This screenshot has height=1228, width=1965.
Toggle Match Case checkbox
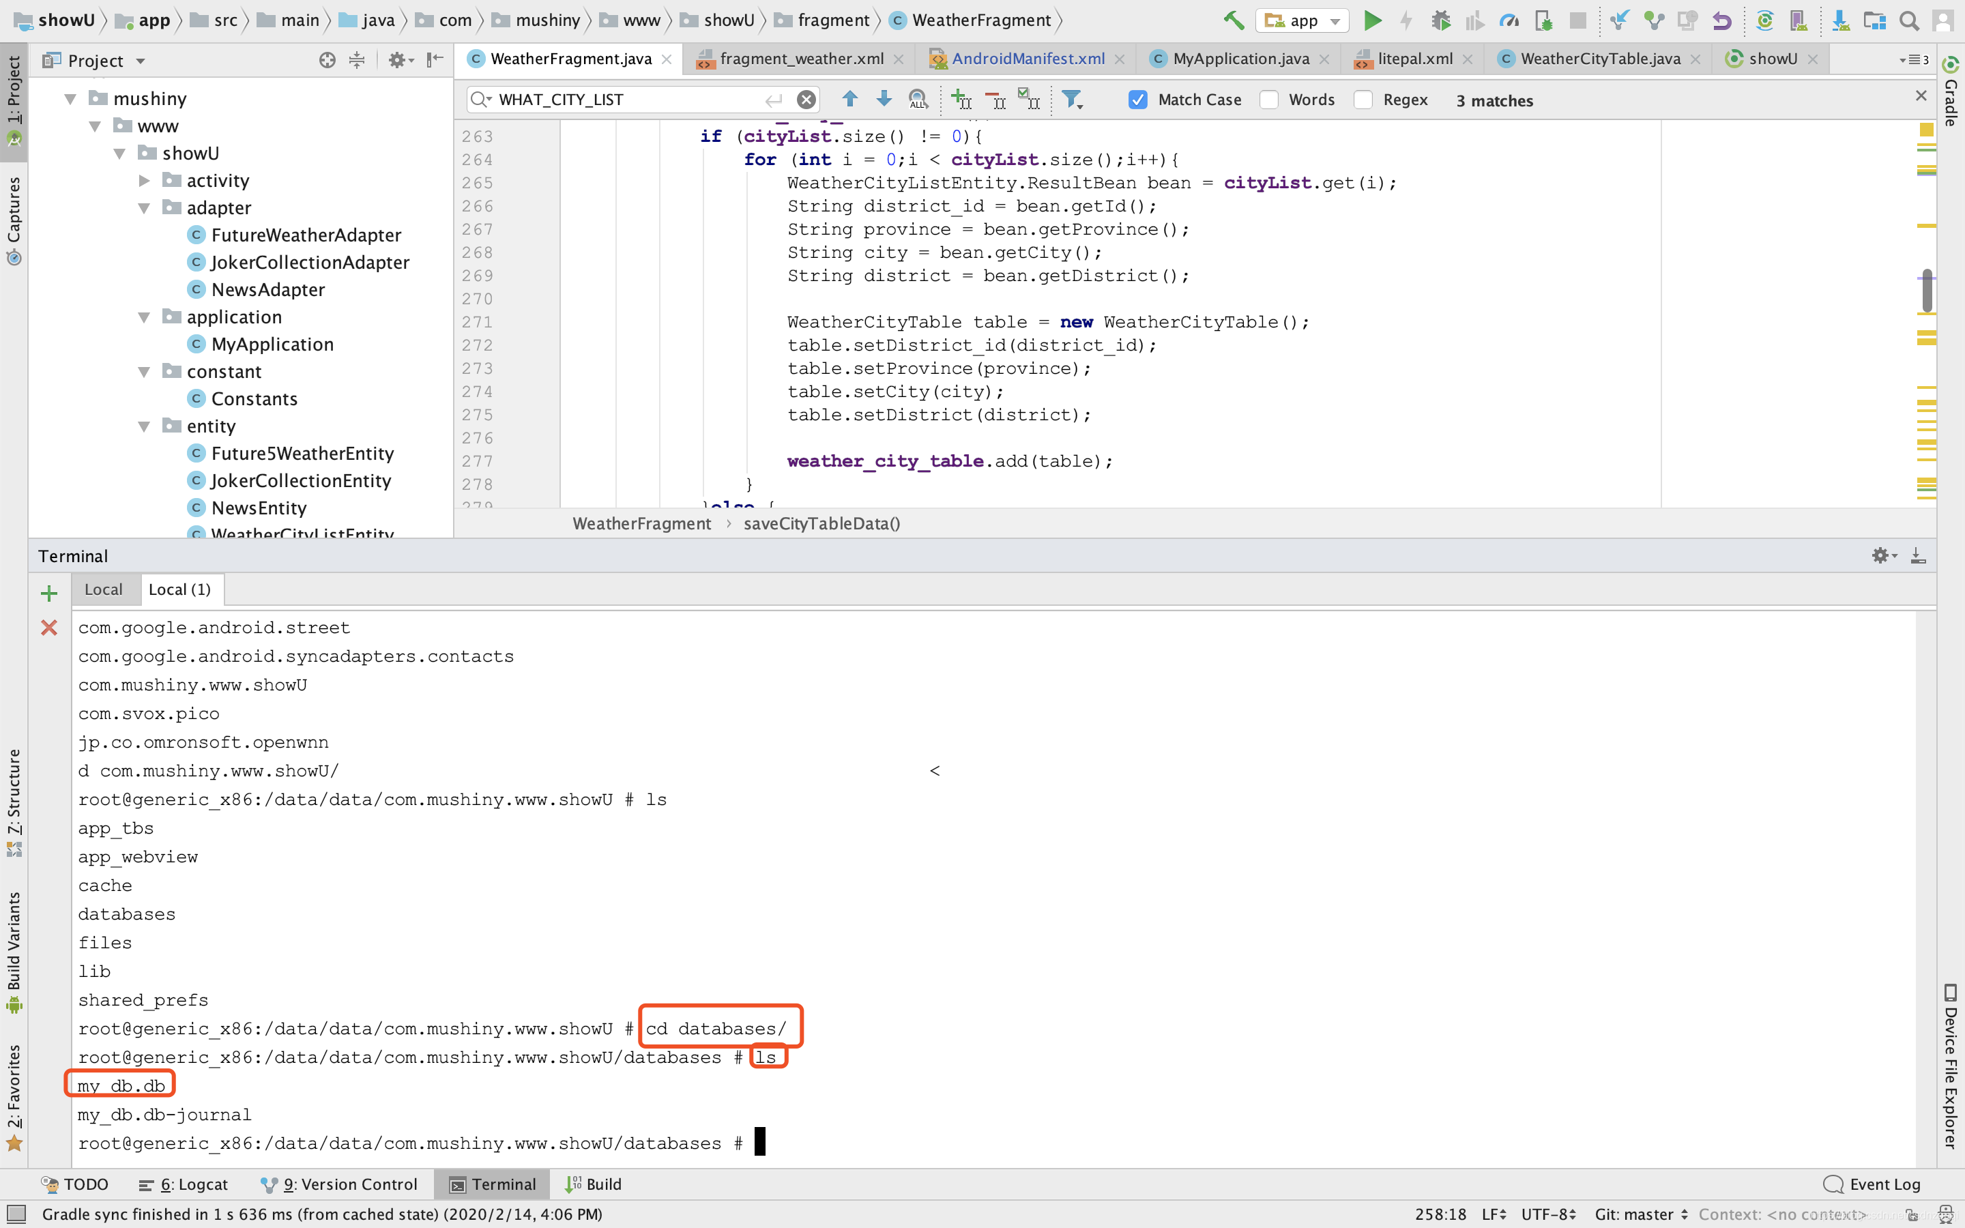click(x=1138, y=100)
